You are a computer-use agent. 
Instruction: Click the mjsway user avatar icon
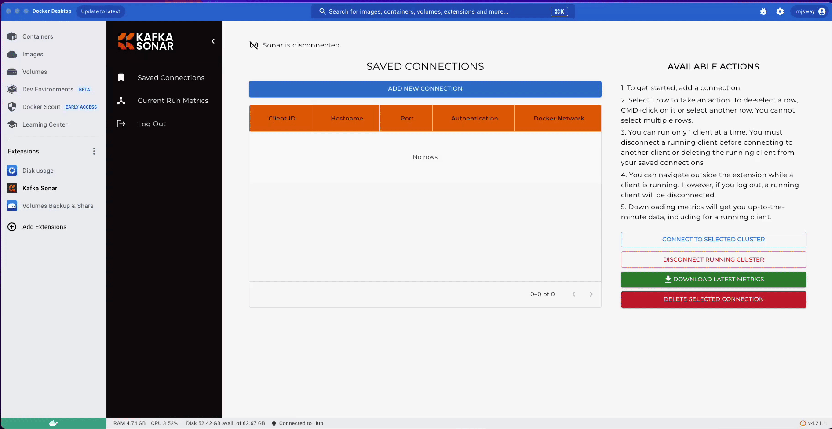pyautogui.click(x=822, y=11)
